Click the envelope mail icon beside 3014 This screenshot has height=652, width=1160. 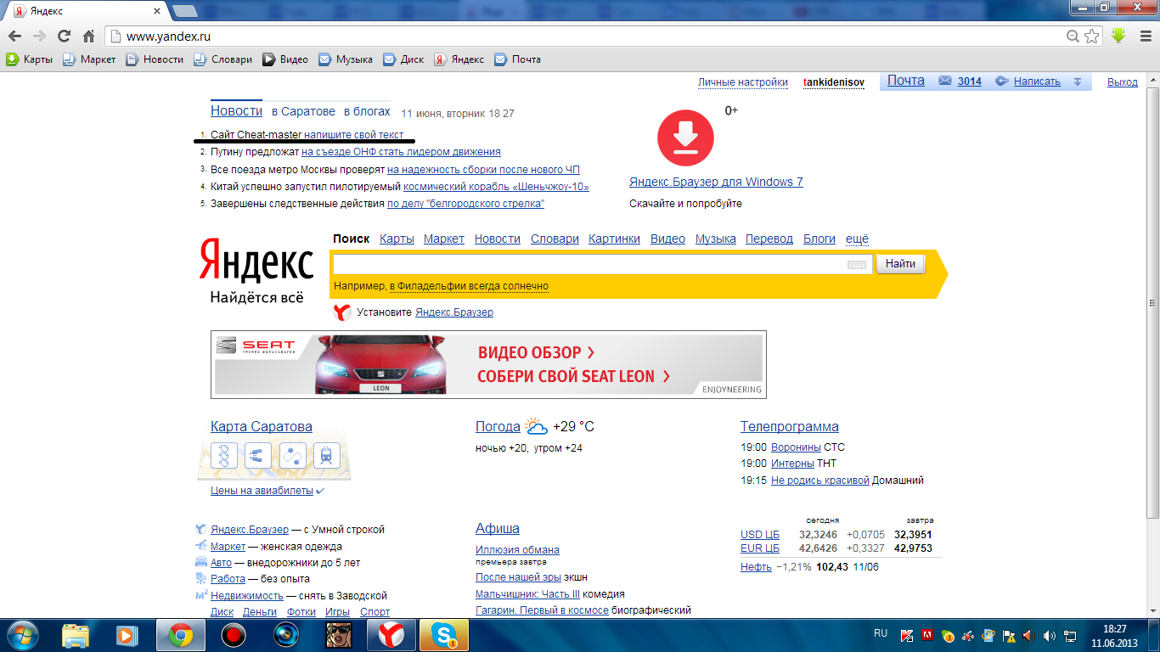tap(945, 81)
